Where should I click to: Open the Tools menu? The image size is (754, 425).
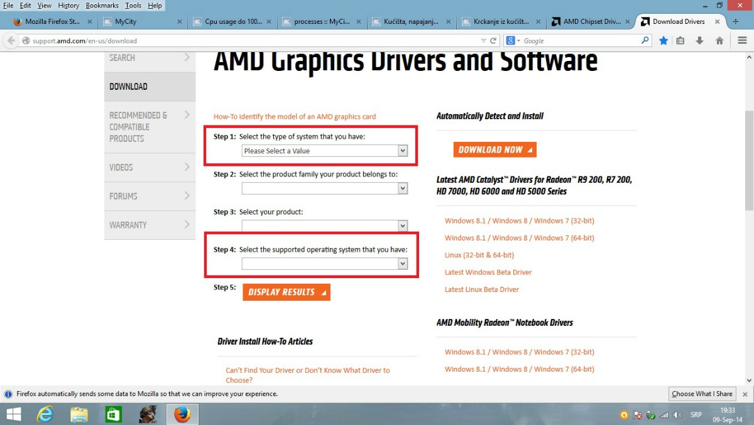pos(133,5)
